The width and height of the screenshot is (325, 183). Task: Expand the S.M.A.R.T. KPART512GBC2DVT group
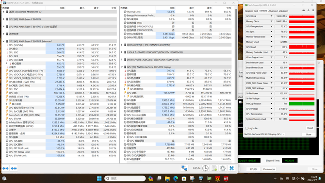[x=122, y=52]
